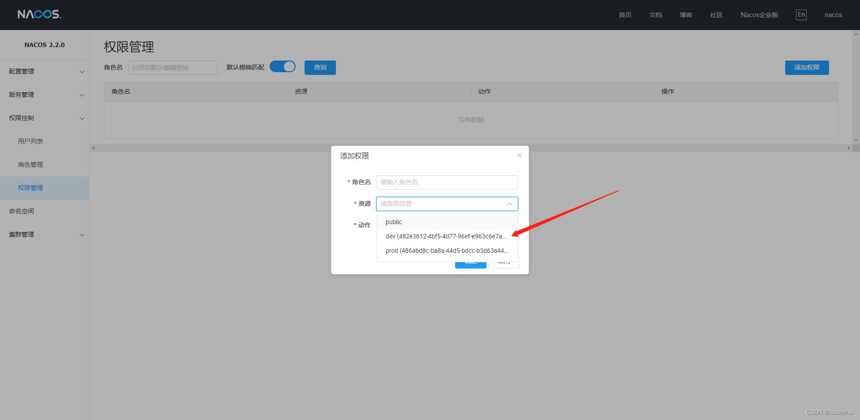Choose the dev namespace option
The height and width of the screenshot is (420, 860).
tap(447, 236)
